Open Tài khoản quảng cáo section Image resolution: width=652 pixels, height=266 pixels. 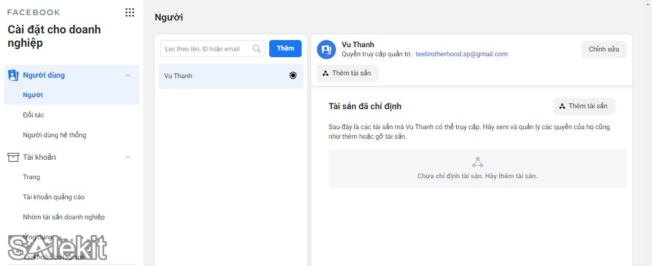tap(53, 197)
